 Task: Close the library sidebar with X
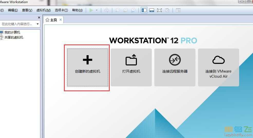[x=39, y=17]
